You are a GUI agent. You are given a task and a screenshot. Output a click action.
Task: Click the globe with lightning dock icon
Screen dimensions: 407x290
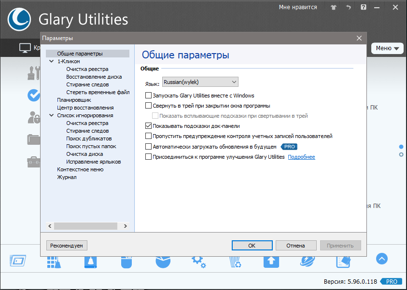(x=308, y=262)
